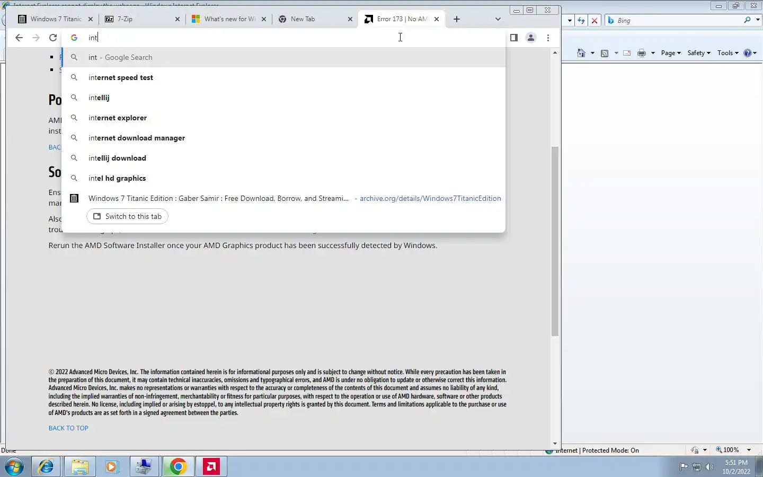Click Internet Explorer red X stop button

tap(595, 20)
